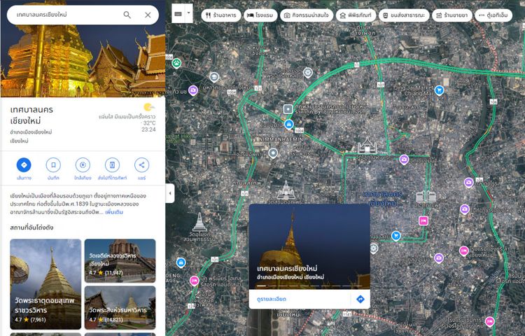Click the grey round pin below NIMMANHAEMIN

pos(273,153)
